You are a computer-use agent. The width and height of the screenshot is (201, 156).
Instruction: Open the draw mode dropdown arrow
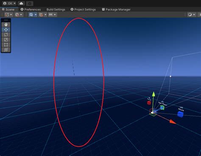click(194, 14)
